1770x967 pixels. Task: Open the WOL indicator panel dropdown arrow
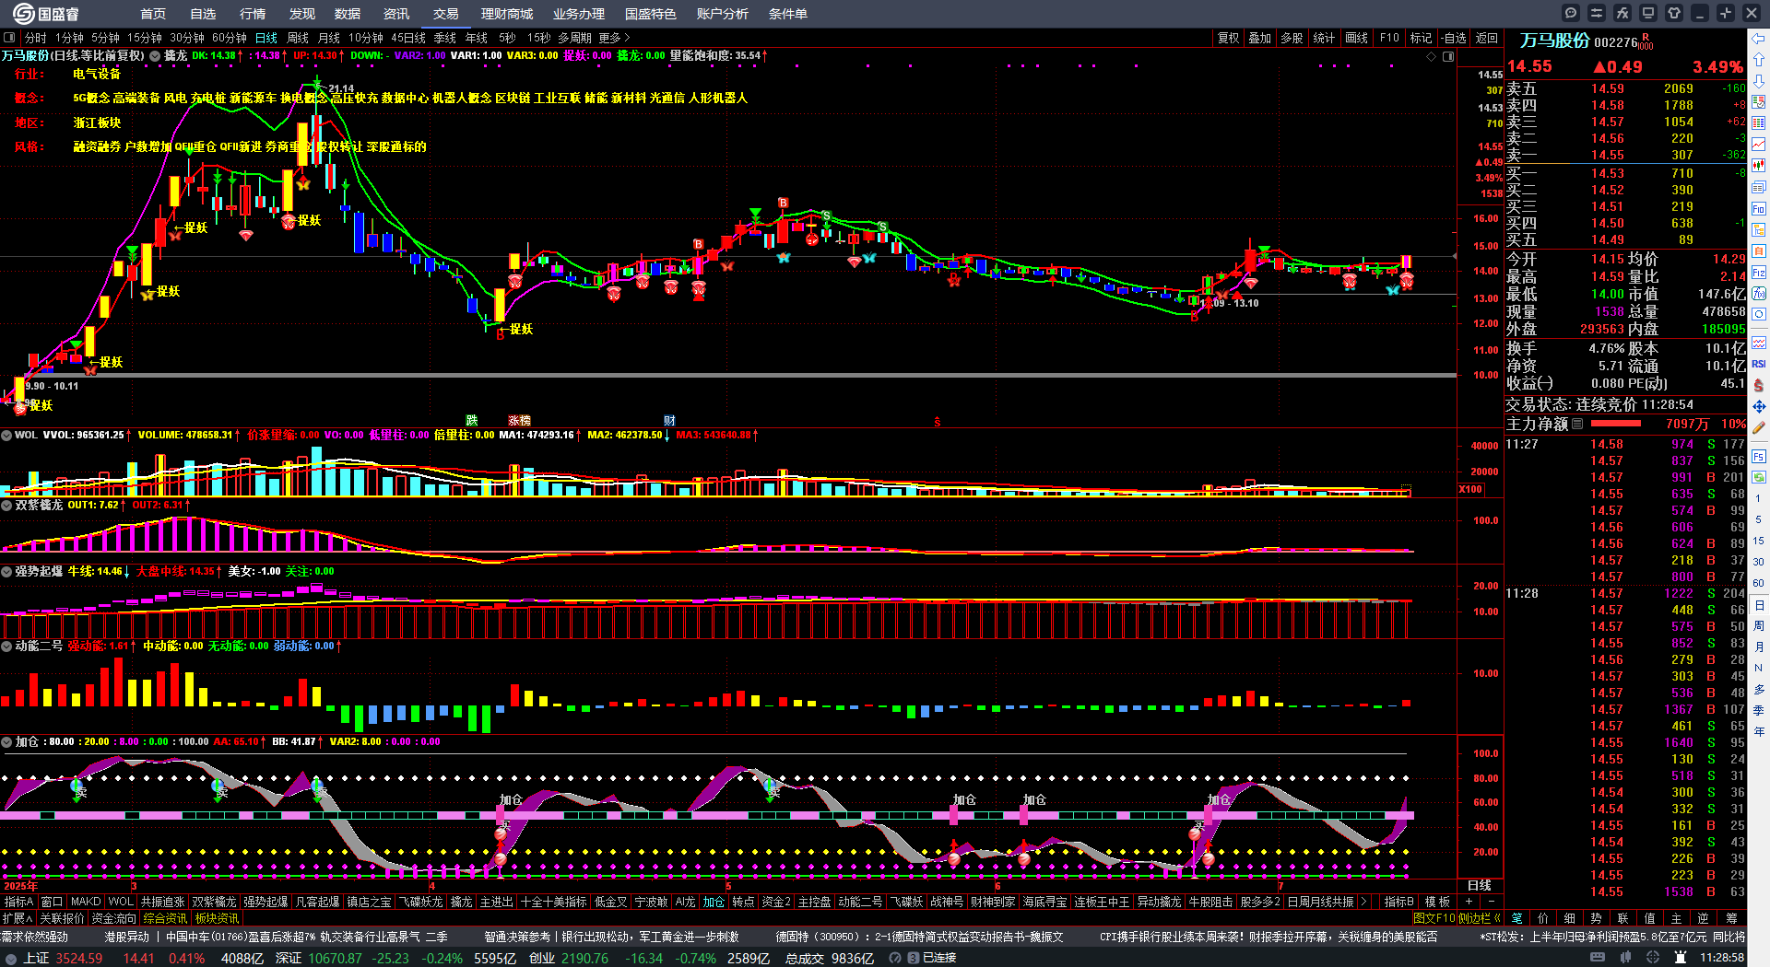(6, 435)
